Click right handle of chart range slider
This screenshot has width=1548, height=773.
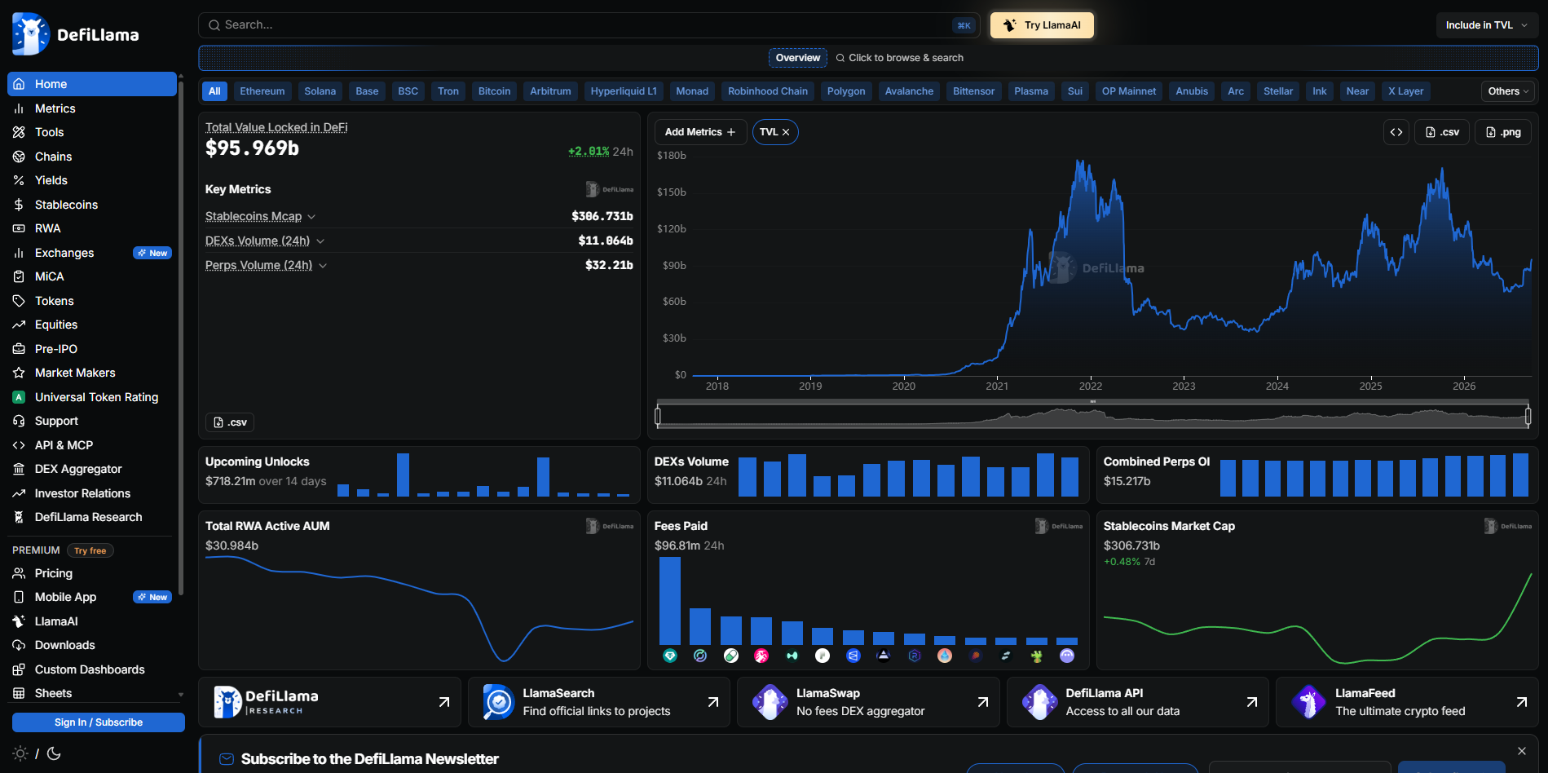1528,416
